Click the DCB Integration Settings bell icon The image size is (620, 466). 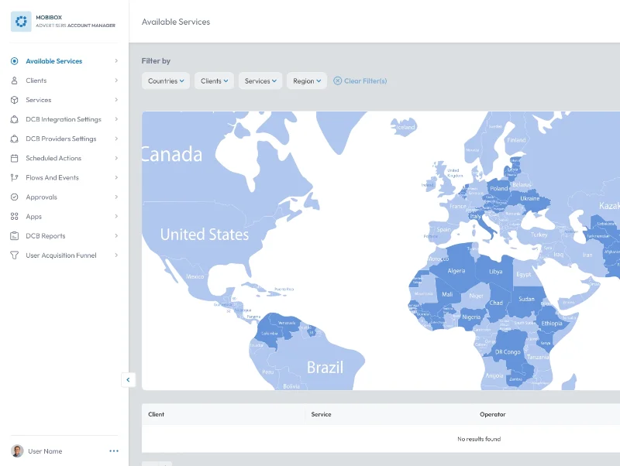pyautogui.click(x=16, y=119)
